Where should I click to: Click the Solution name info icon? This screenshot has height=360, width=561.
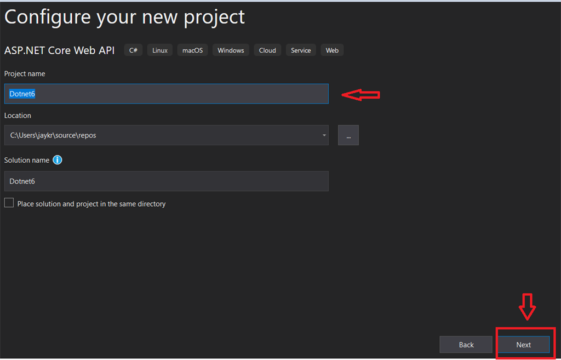pyautogui.click(x=58, y=160)
